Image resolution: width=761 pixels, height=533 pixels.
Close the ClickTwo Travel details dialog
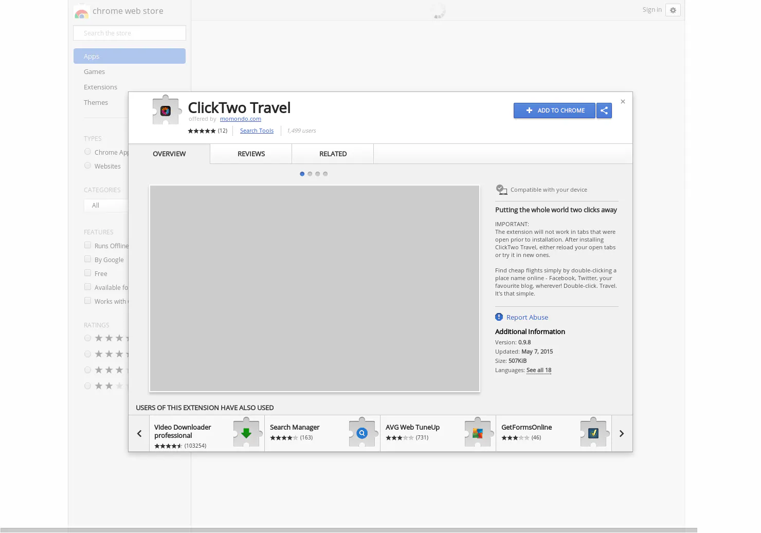(x=623, y=102)
